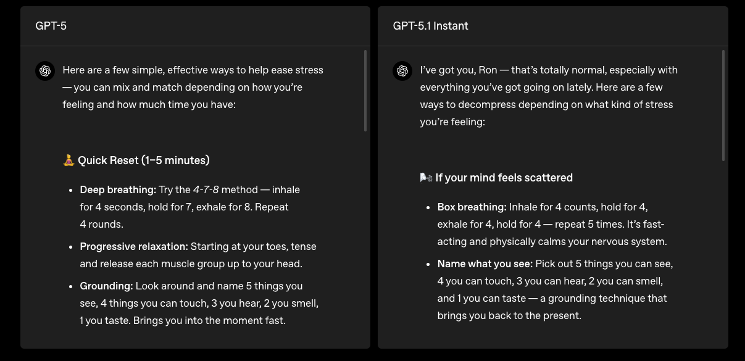
Task: Select the Deep breathing bullet icon
Action: coord(71,190)
